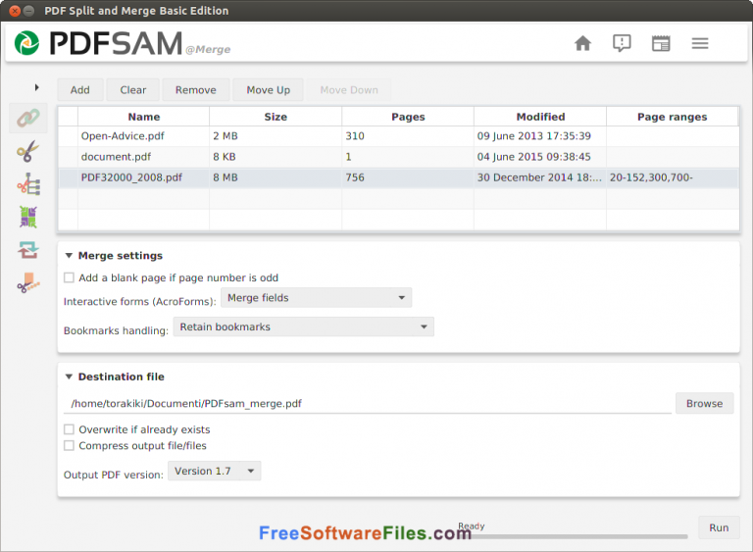Screen dimensions: 753x552
Task: Open the Output PDF version dropdown
Action: click(214, 471)
